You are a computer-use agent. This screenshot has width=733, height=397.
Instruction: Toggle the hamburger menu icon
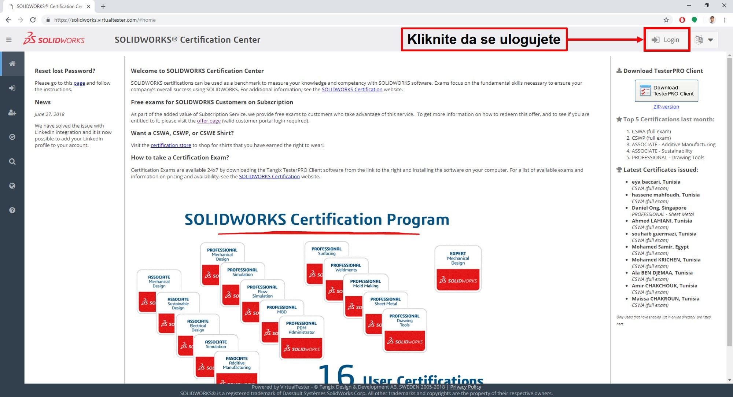[9, 40]
